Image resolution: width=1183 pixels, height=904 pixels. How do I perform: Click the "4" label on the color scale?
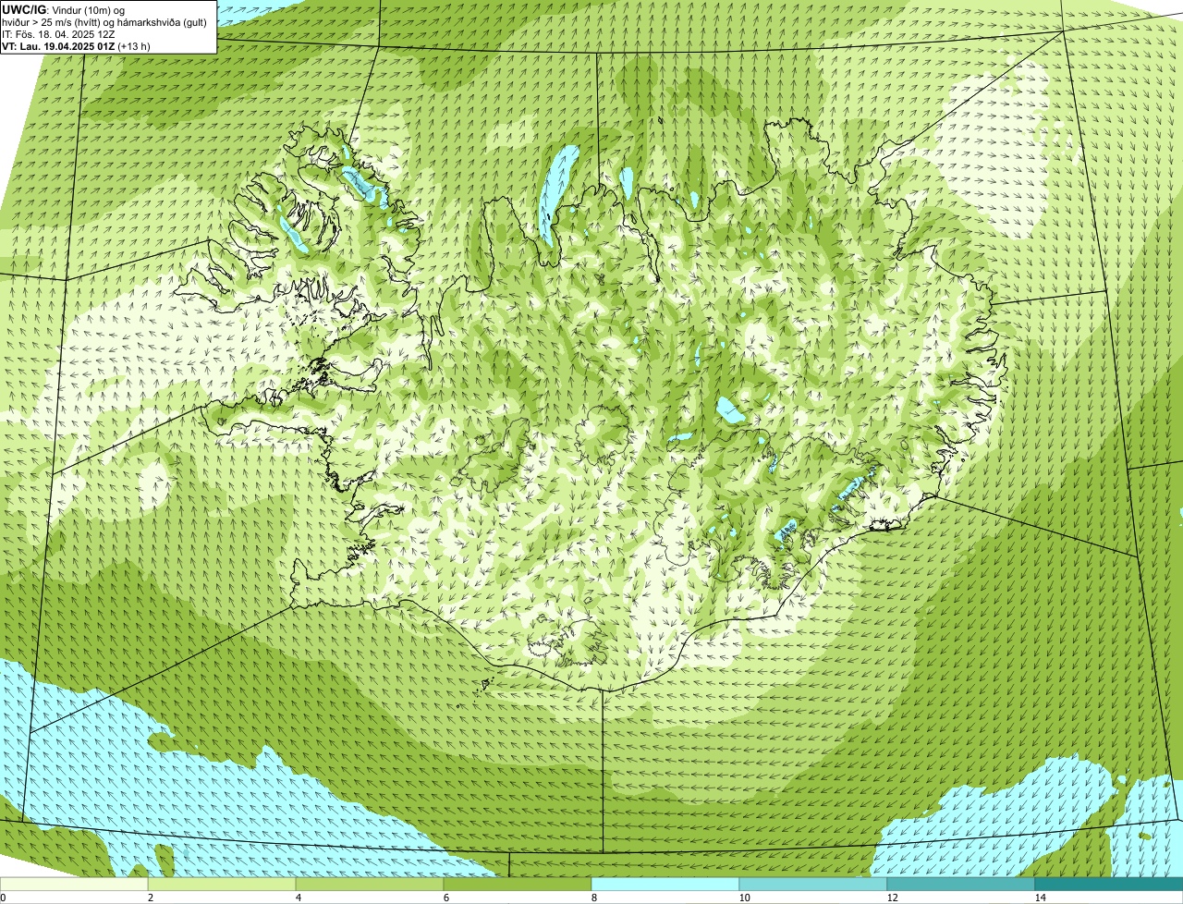click(298, 898)
